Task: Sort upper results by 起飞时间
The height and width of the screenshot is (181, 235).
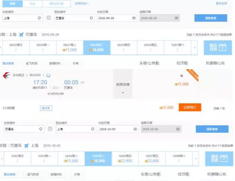Action: point(32,63)
